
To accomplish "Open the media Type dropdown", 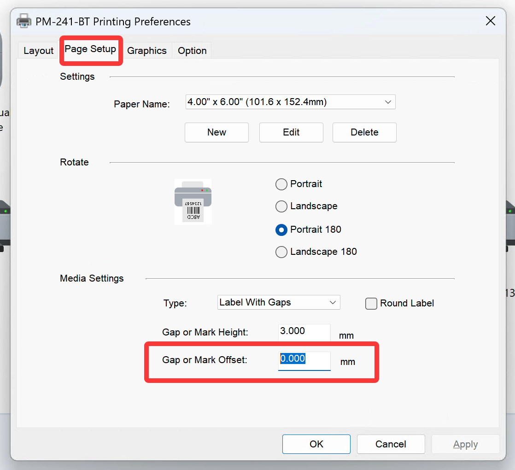I will tap(278, 303).
